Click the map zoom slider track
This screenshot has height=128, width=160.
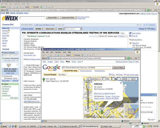pyautogui.click(x=88, y=98)
